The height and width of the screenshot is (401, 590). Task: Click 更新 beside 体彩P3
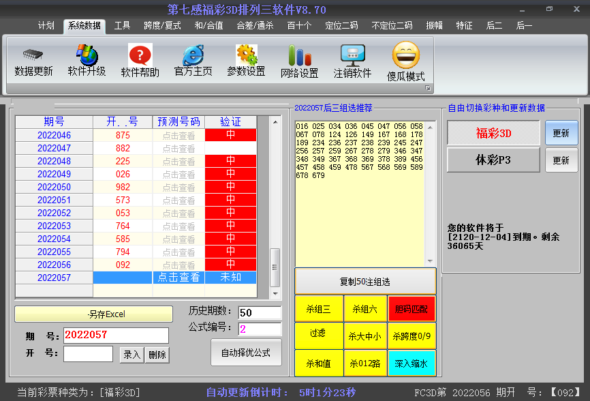click(561, 160)
